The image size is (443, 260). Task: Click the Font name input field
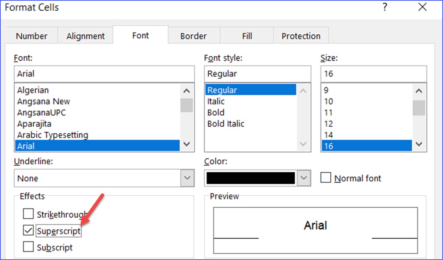(x=103, y=73)
